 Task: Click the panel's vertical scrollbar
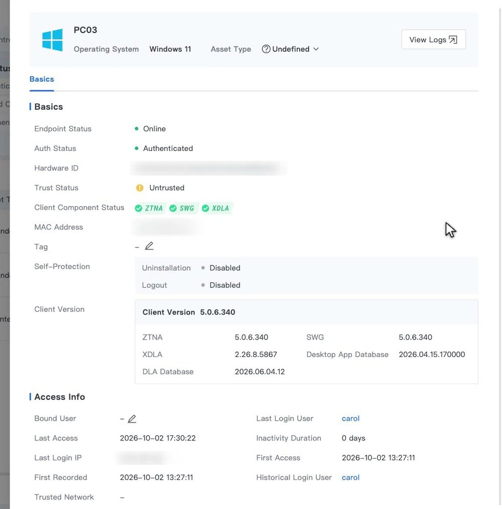(x=500, y=256)
